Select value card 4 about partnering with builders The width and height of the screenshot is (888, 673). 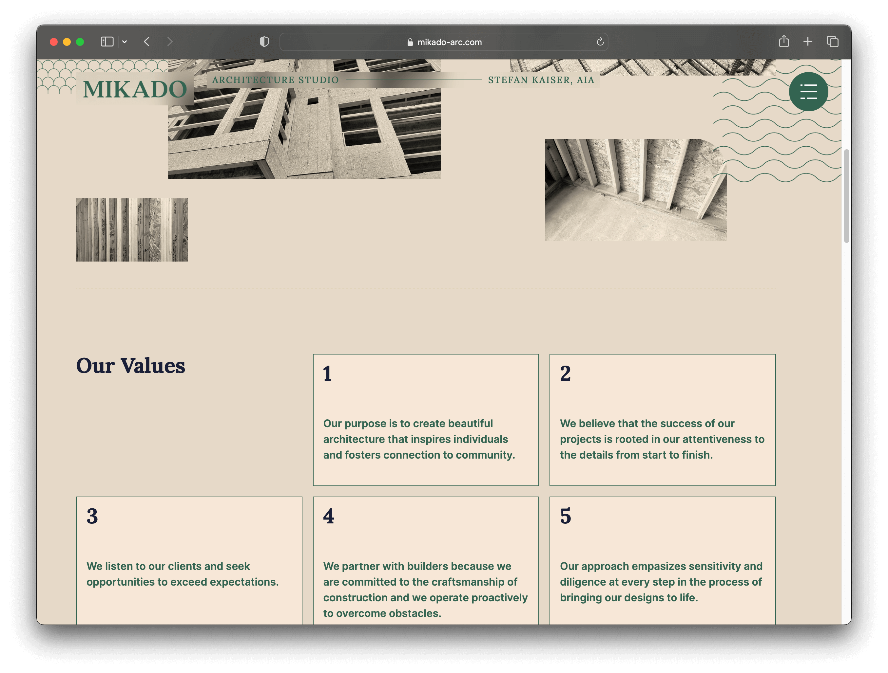pyautogui.click(x=426, y=560)
